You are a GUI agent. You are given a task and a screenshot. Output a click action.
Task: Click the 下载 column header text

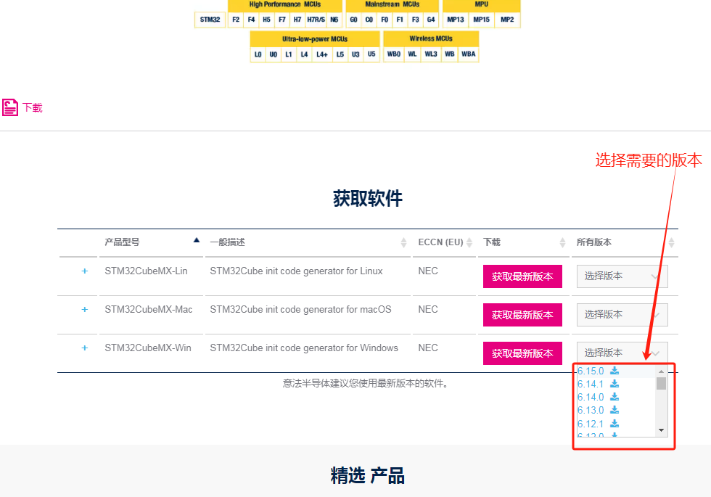tap(492, 242)
